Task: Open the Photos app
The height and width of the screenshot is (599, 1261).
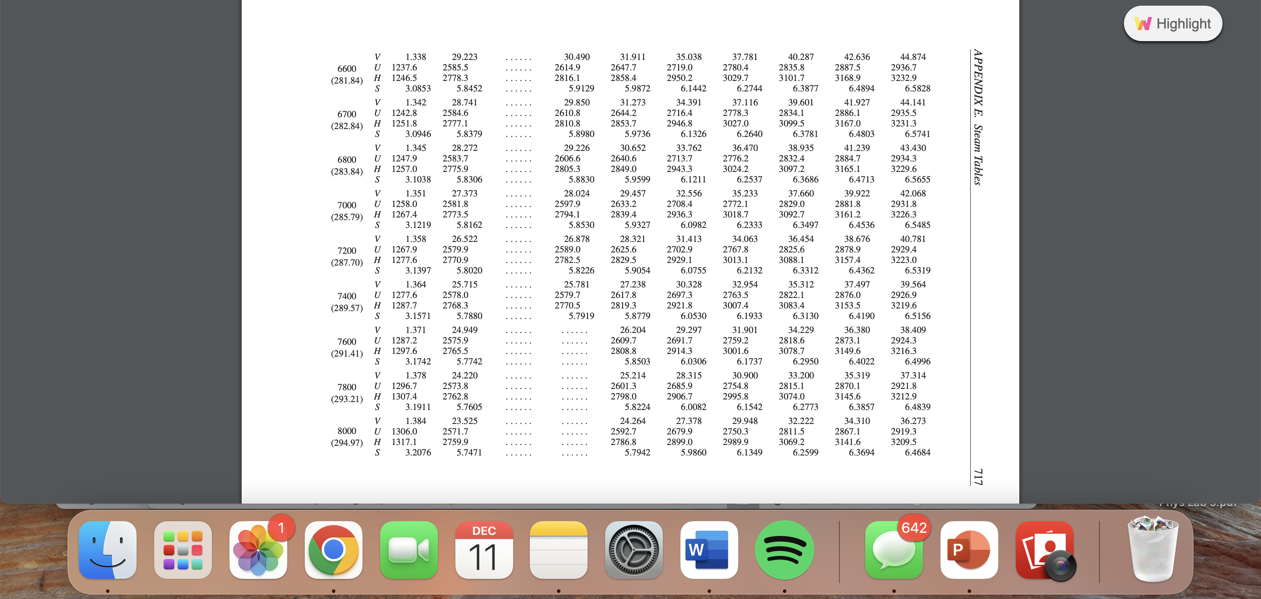Action: coord(258,550)
